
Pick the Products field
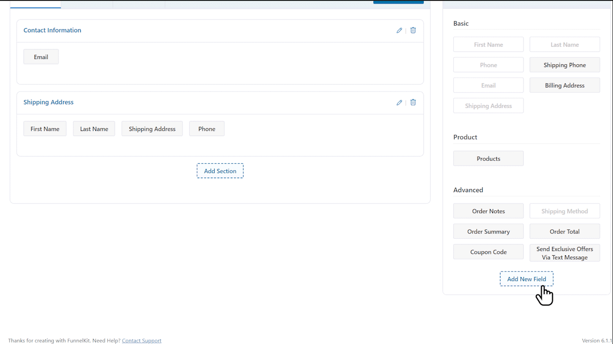tap(489, 159)
